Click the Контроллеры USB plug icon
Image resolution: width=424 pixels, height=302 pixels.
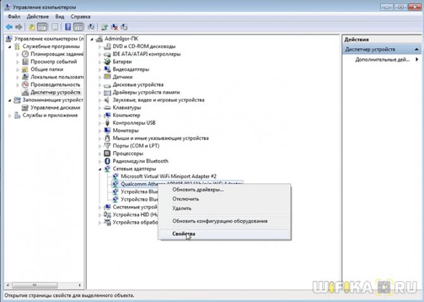107,123
